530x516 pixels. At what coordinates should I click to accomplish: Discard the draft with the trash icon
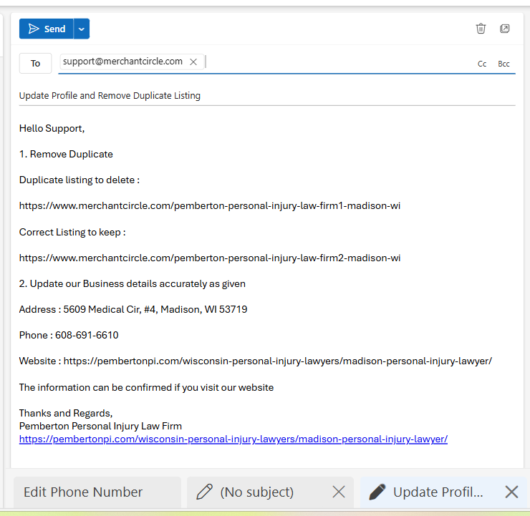(x=481, y=29)
